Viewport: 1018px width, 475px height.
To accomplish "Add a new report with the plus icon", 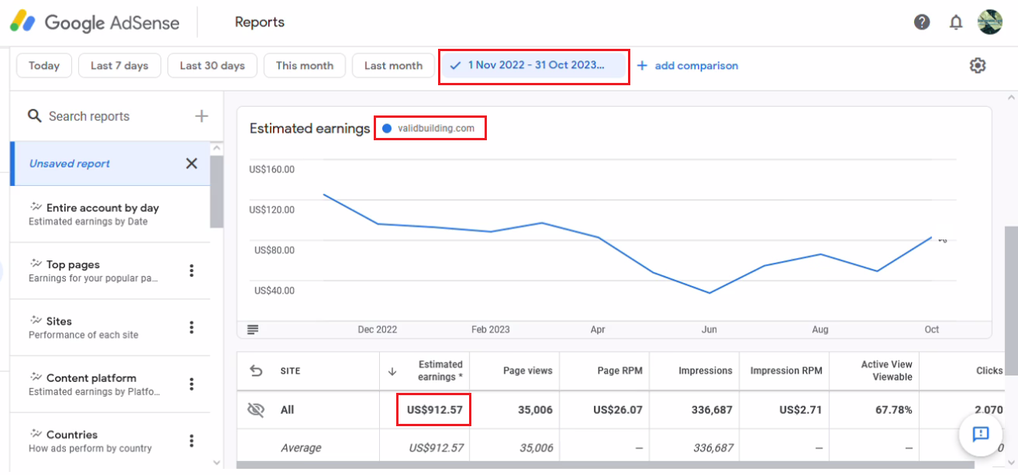I will (202, 116).
